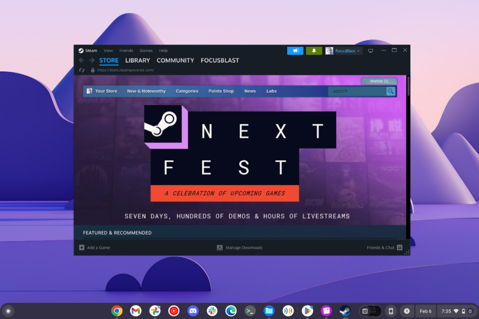The image size is (479, 319).
Task: Switch to the LIBRARY tab
Action: pyautogui.click(x=138, y=60)
